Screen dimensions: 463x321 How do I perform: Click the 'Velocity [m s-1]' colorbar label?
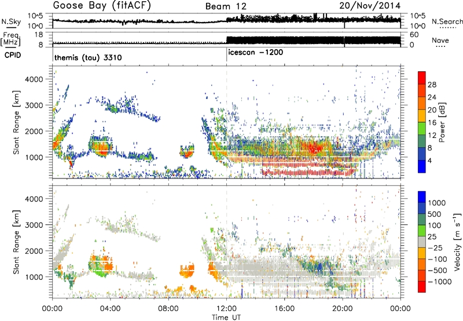[457, 242]
